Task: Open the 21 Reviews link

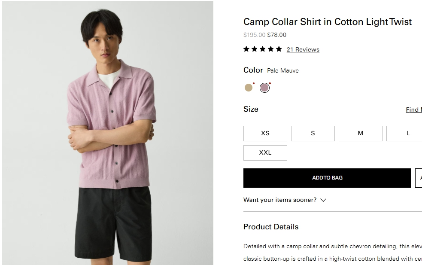Action: 303,49
